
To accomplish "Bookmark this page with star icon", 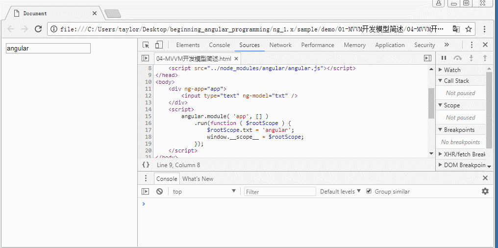I will [469, 29].
